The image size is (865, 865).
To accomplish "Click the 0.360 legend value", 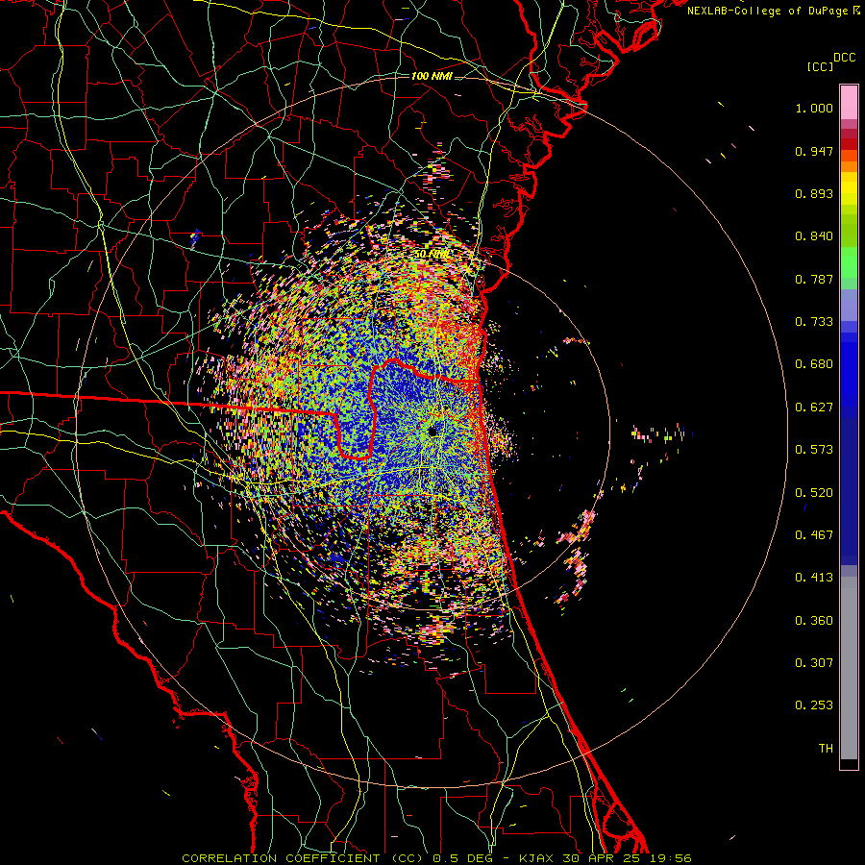I will (x=814, y=621).
